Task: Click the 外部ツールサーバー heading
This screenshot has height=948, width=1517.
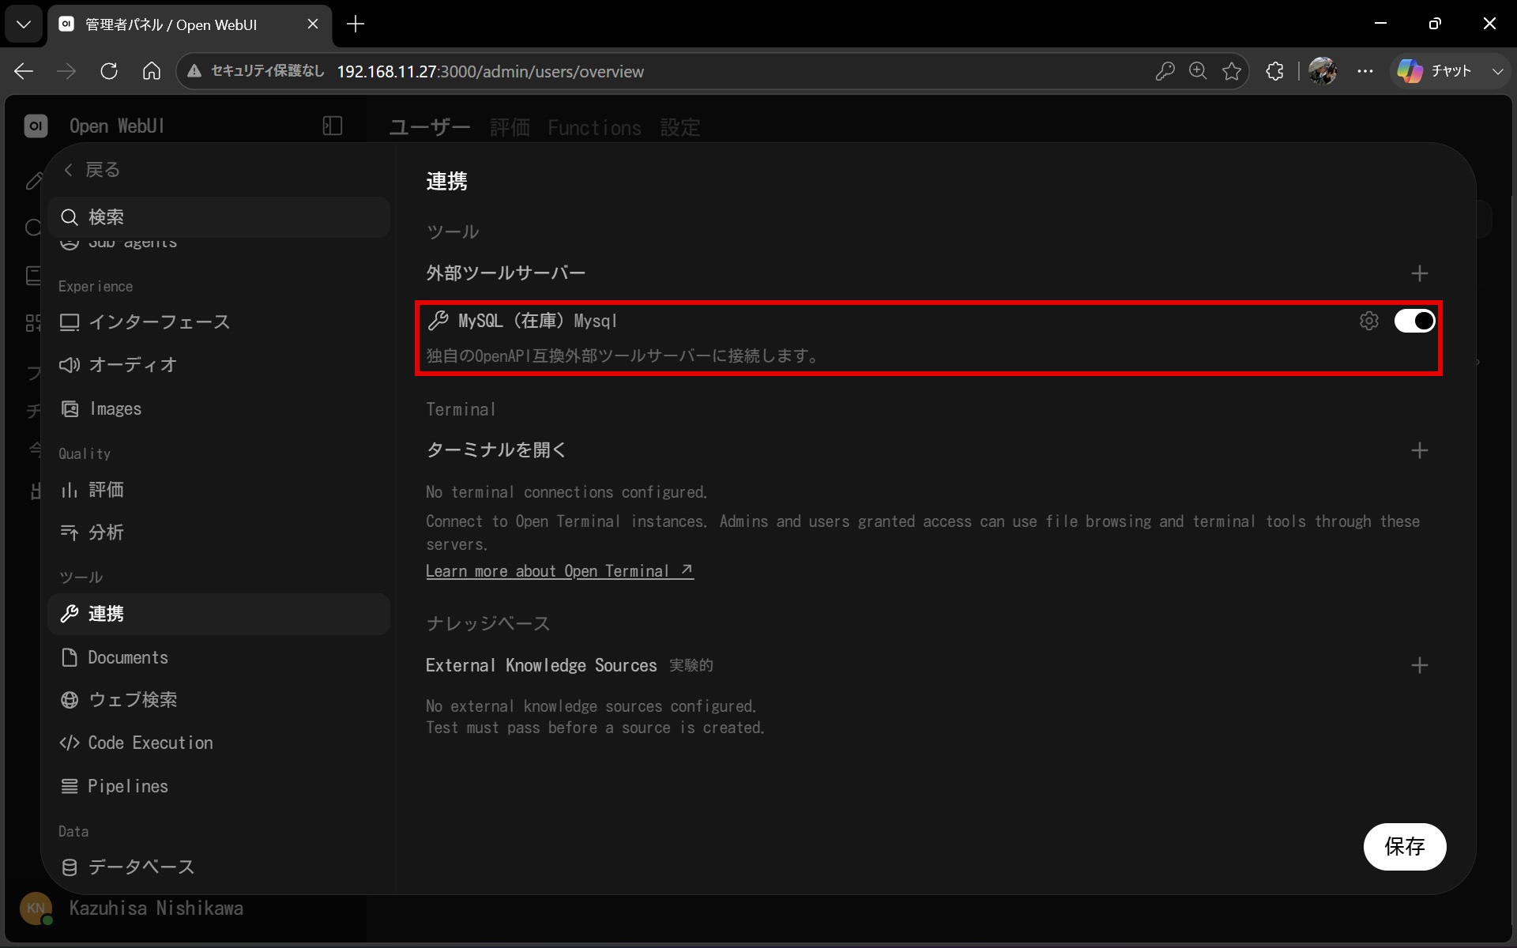Action: 506,273
